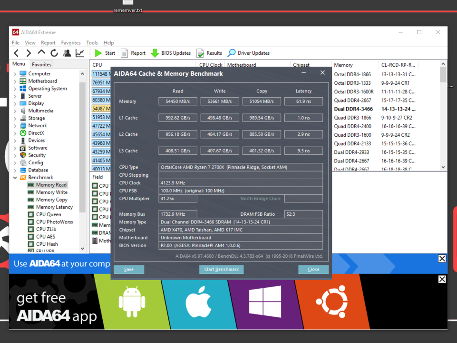Select the CPU PhotoWorxx benchmark
Screen dimensions: 457x343
55,222
